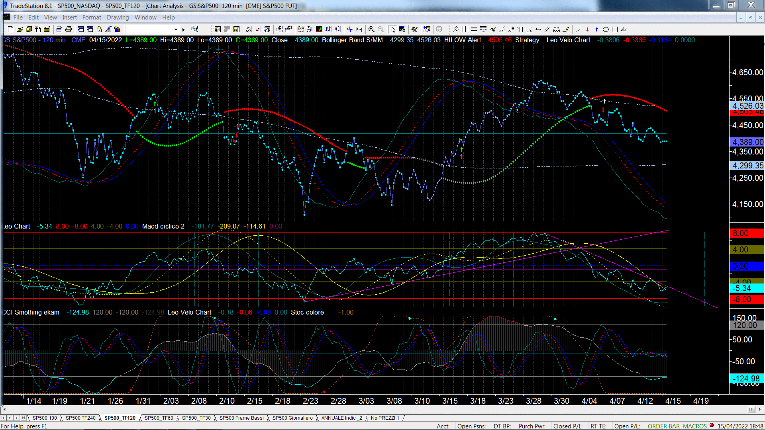Select the red down arrow tool
Viewport: 765px width, 430px height.
tap(587, 29)
